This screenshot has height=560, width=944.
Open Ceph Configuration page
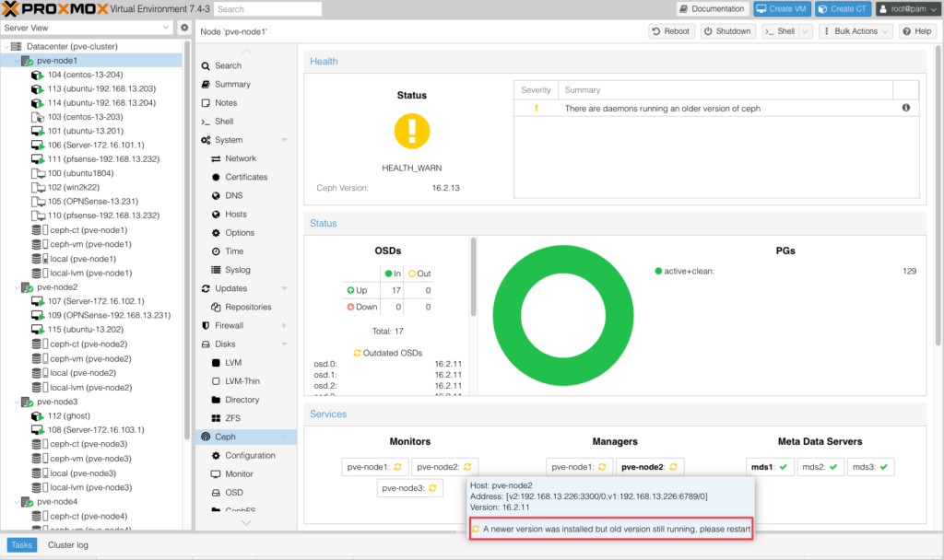pyautogui.click(x=250, y=455)
